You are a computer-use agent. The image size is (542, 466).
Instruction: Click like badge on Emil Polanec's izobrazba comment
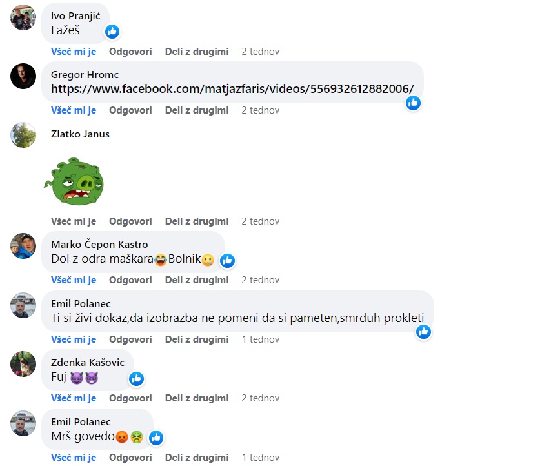click(423, 332)
